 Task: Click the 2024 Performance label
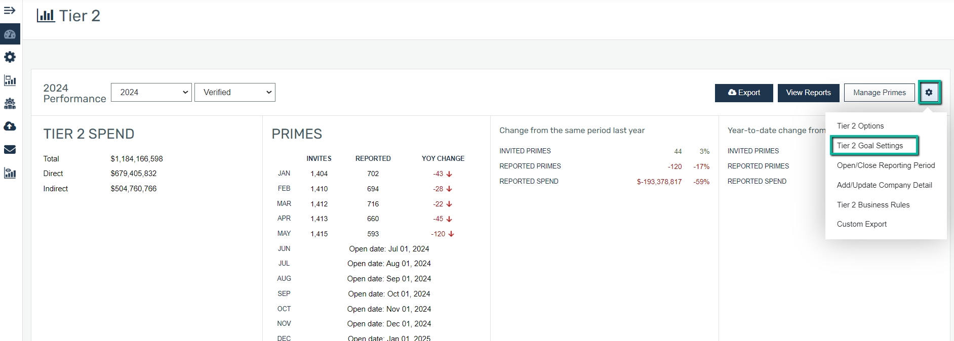pos(75,93)
